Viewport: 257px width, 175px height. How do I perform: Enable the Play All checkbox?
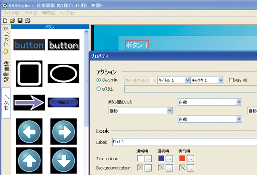231,80
